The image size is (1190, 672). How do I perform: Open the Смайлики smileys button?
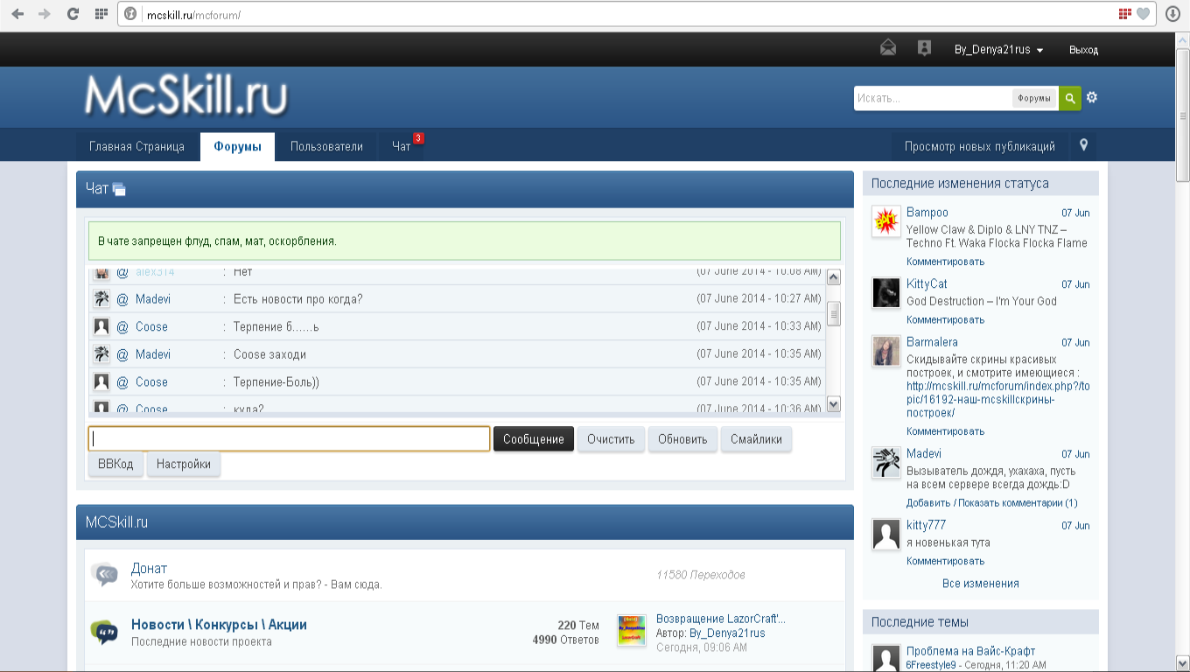click(756, 438)
